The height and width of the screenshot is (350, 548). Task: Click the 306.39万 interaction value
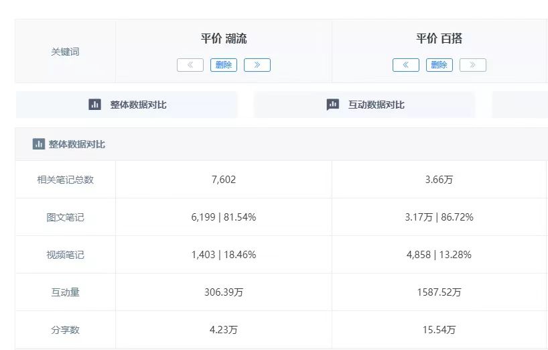(x=224, y=292)
